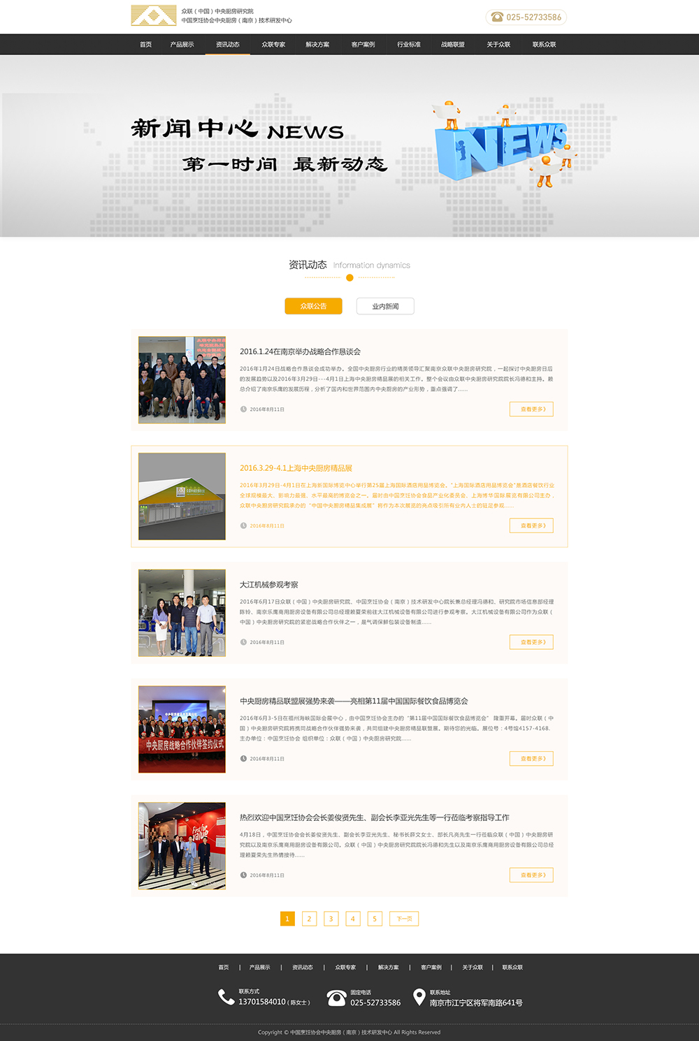Go to pagination page 4
Viewport: 699px width, 1041px height.
click(353, 919)
